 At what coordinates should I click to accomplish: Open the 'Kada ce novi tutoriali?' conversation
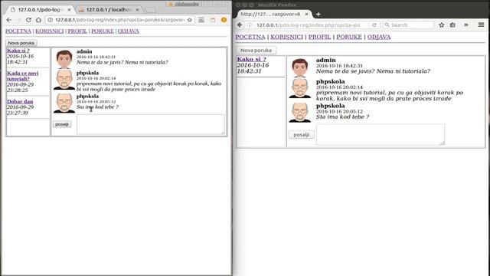(23, 76)
